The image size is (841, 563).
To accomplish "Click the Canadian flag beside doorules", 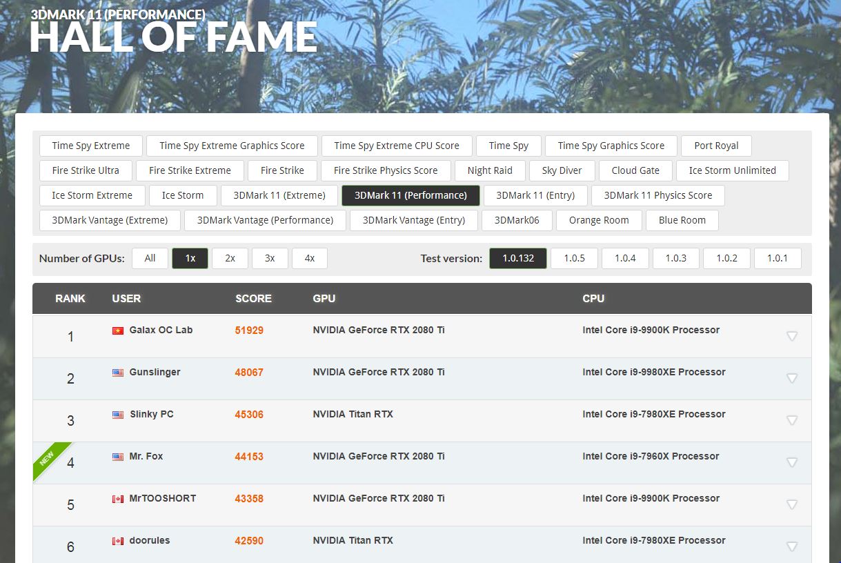I will (118, 541).
